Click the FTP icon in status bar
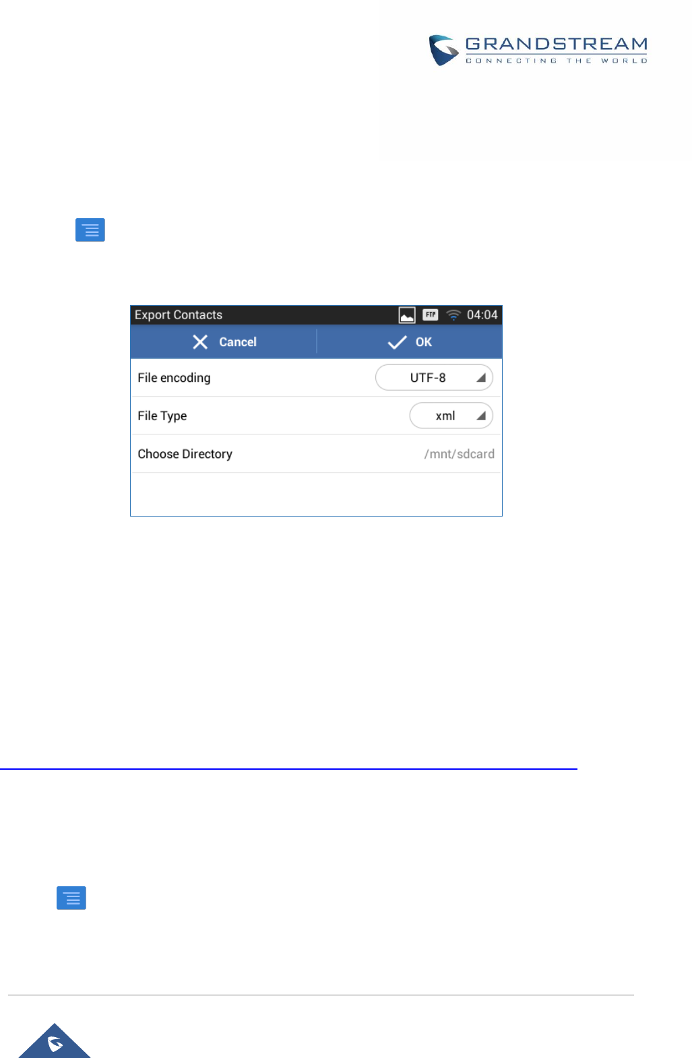 [x=431, y=315]
